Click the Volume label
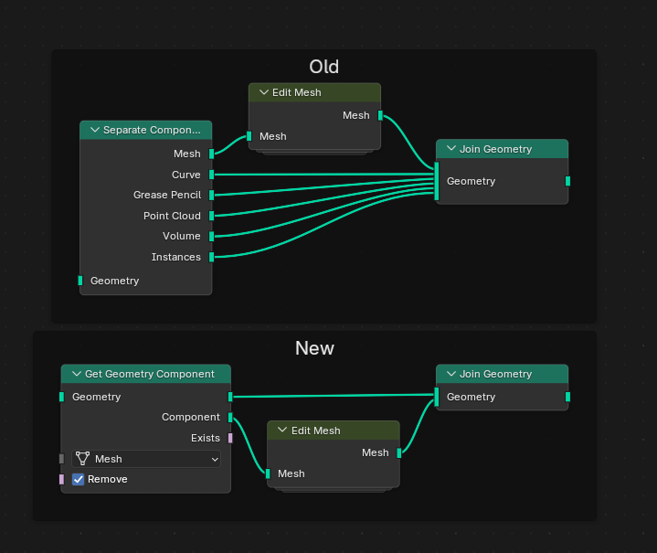 click(x=182, y=236)
